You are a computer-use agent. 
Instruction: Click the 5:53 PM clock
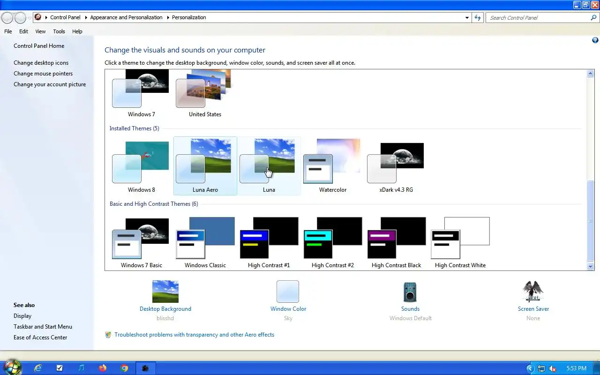[x=577, y=368]
